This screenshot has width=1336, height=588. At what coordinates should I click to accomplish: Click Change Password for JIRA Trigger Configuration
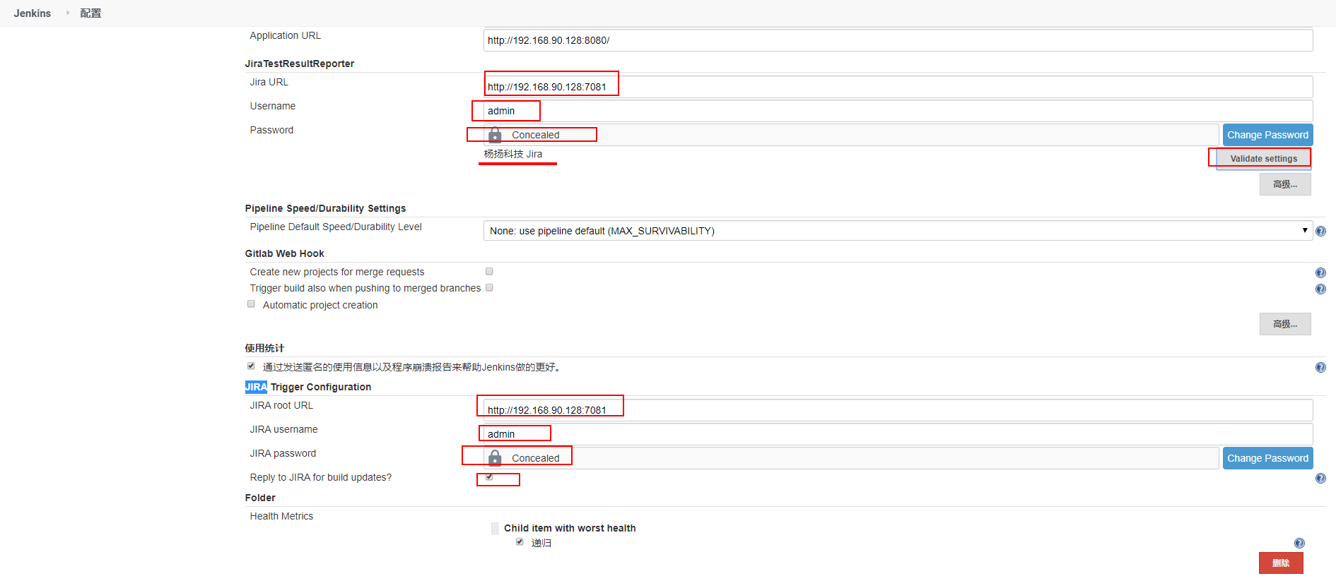pyautogui.click(x=1268, y=458)
